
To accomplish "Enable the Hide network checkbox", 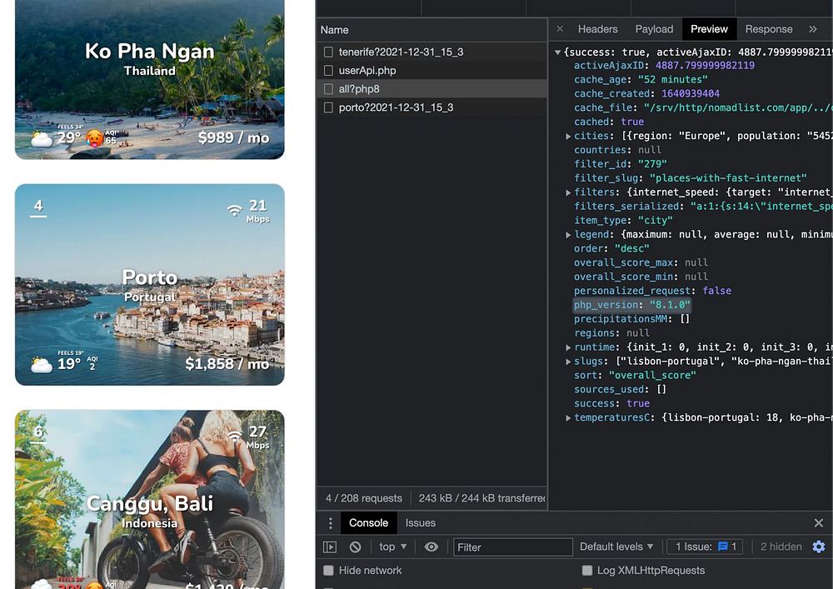I will tap(328, 571).
